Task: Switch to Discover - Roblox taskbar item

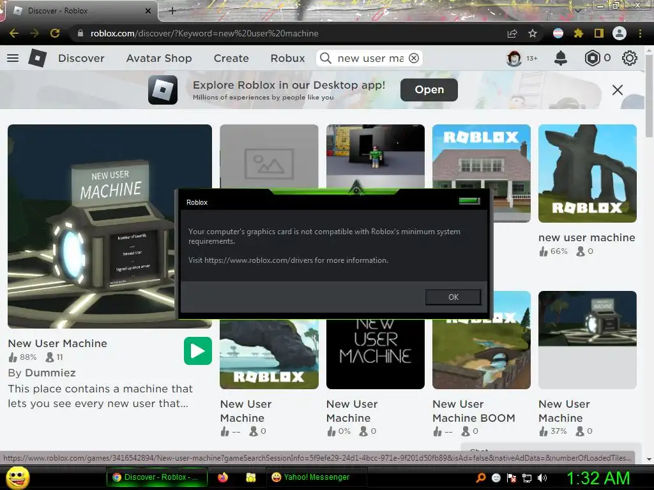Action: [x=156, y=477]
